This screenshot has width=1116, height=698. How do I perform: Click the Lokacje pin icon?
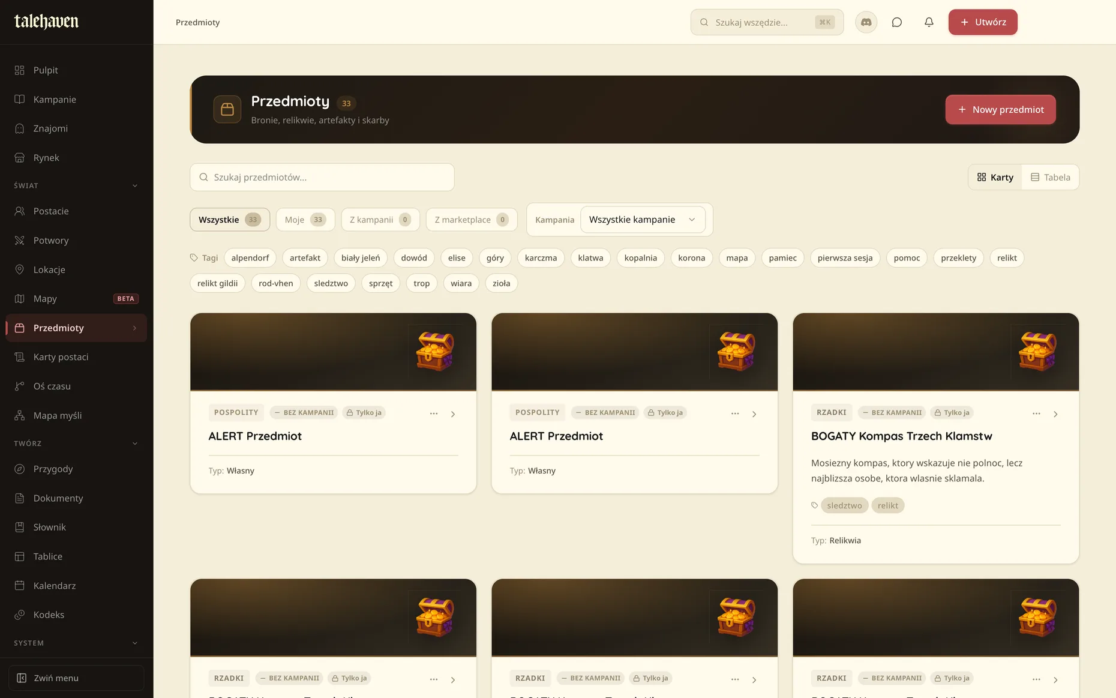[20, 269]
